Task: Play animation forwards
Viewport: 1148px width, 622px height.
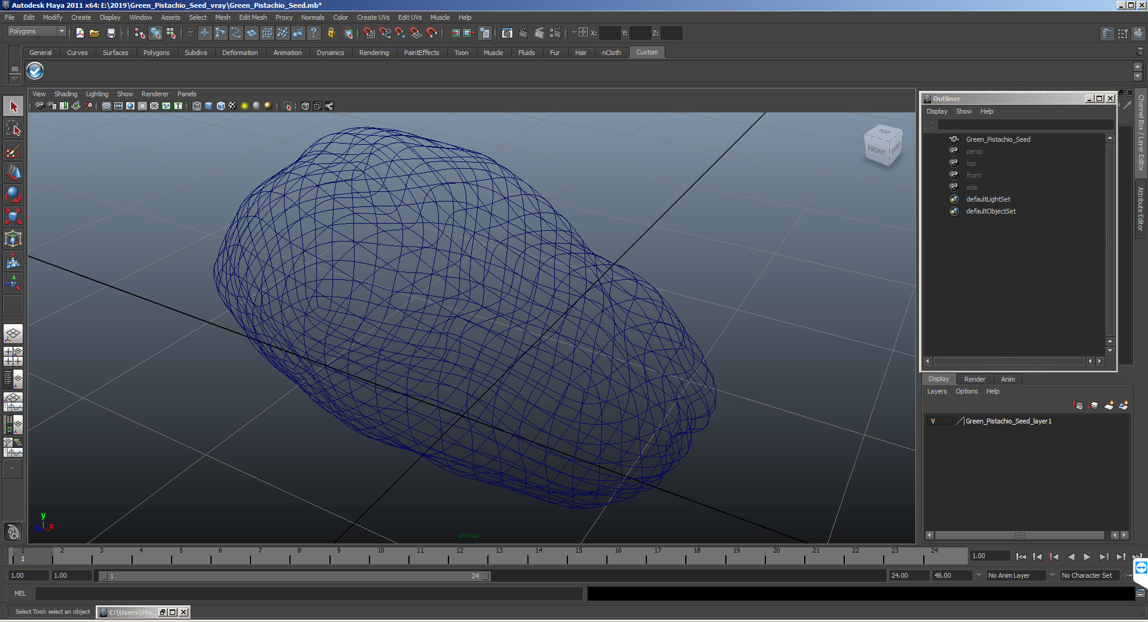Action: click(1087, 557)
